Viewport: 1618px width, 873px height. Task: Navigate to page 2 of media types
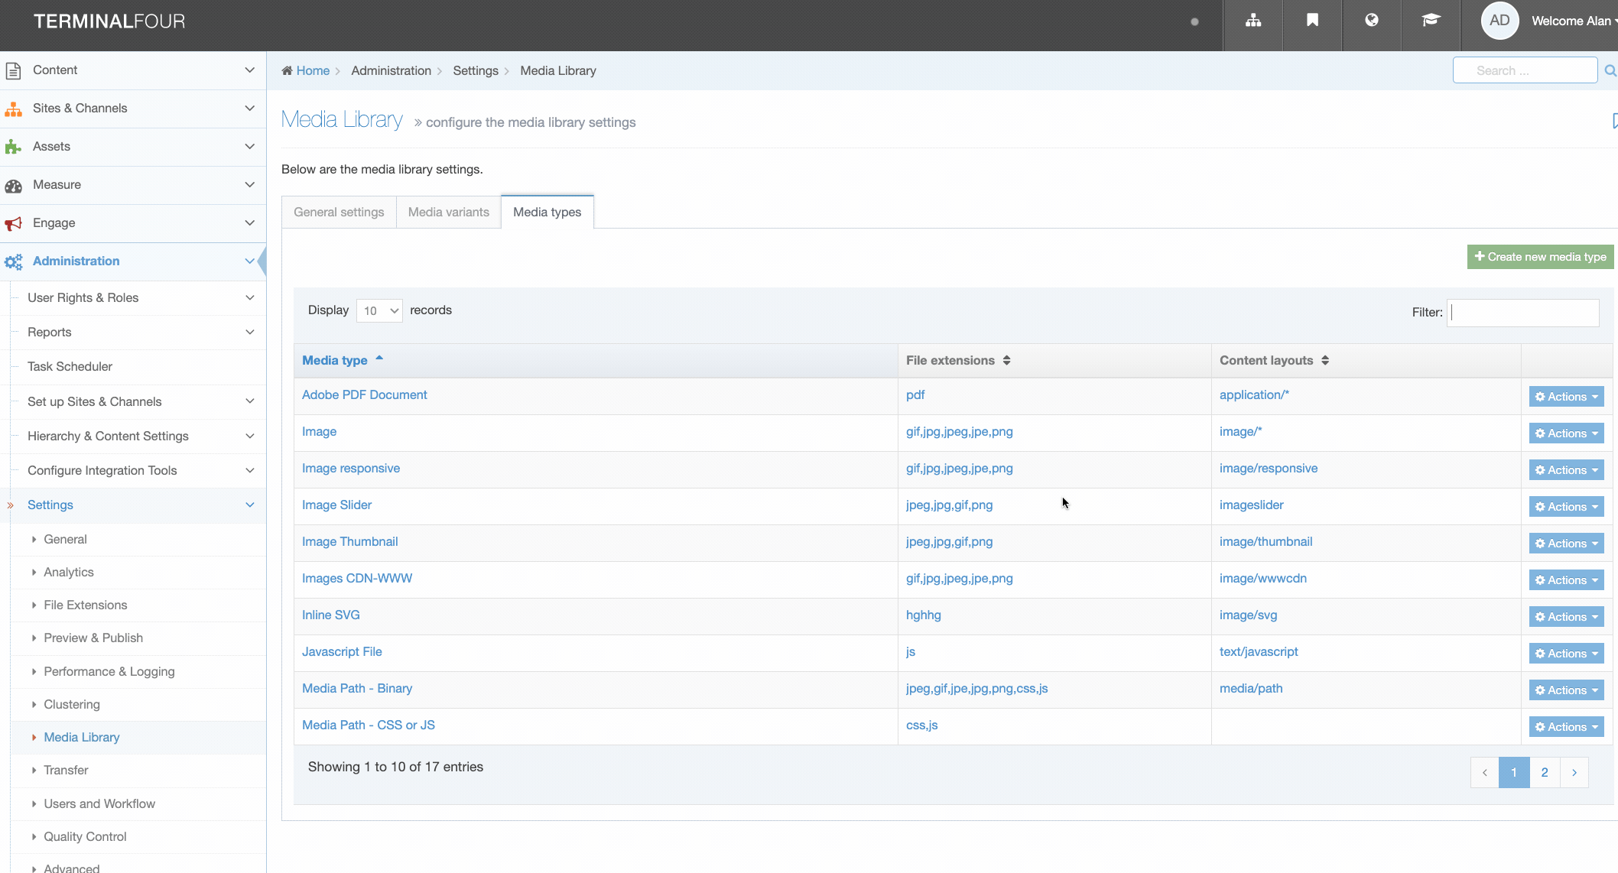[1545, 772]
